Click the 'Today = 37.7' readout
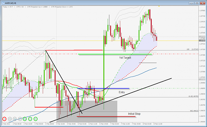Screen dimensions: 207x127 [x=8, y=7]
